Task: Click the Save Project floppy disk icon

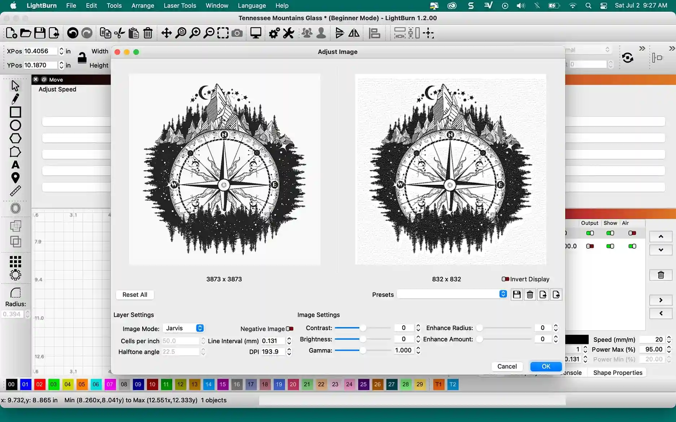Action: click(x=40, y=33)
